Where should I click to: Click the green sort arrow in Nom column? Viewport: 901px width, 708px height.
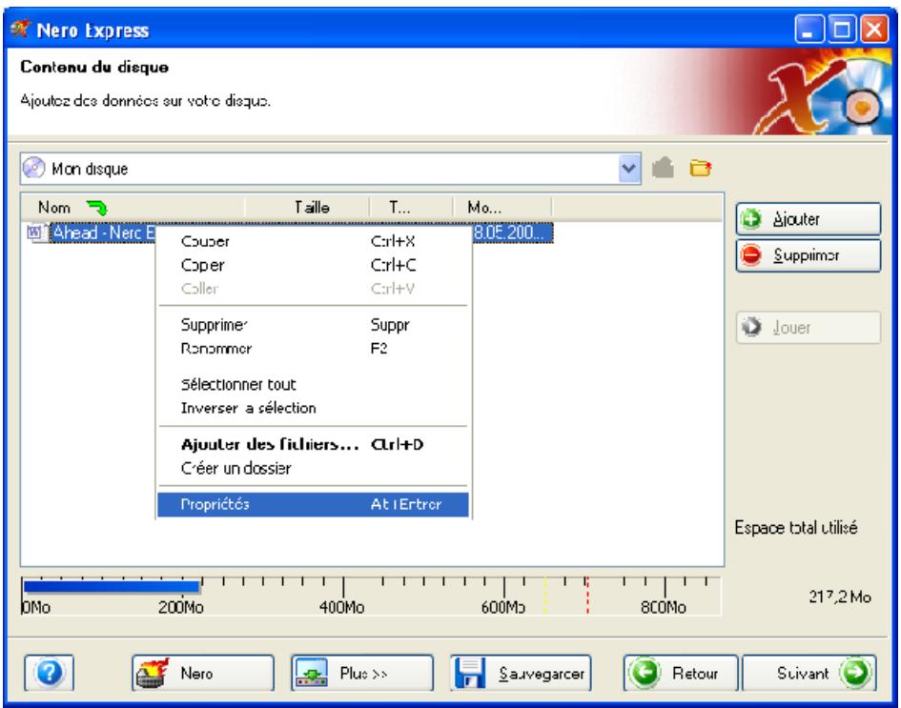[97, 208]
